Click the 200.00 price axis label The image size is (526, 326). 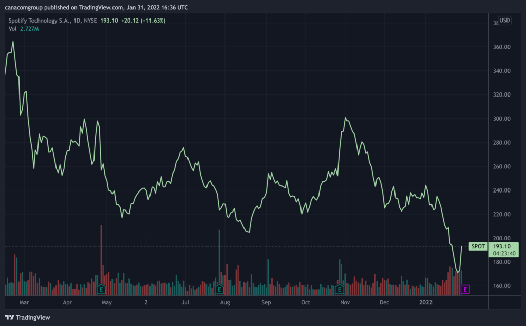tap(501, 238)
